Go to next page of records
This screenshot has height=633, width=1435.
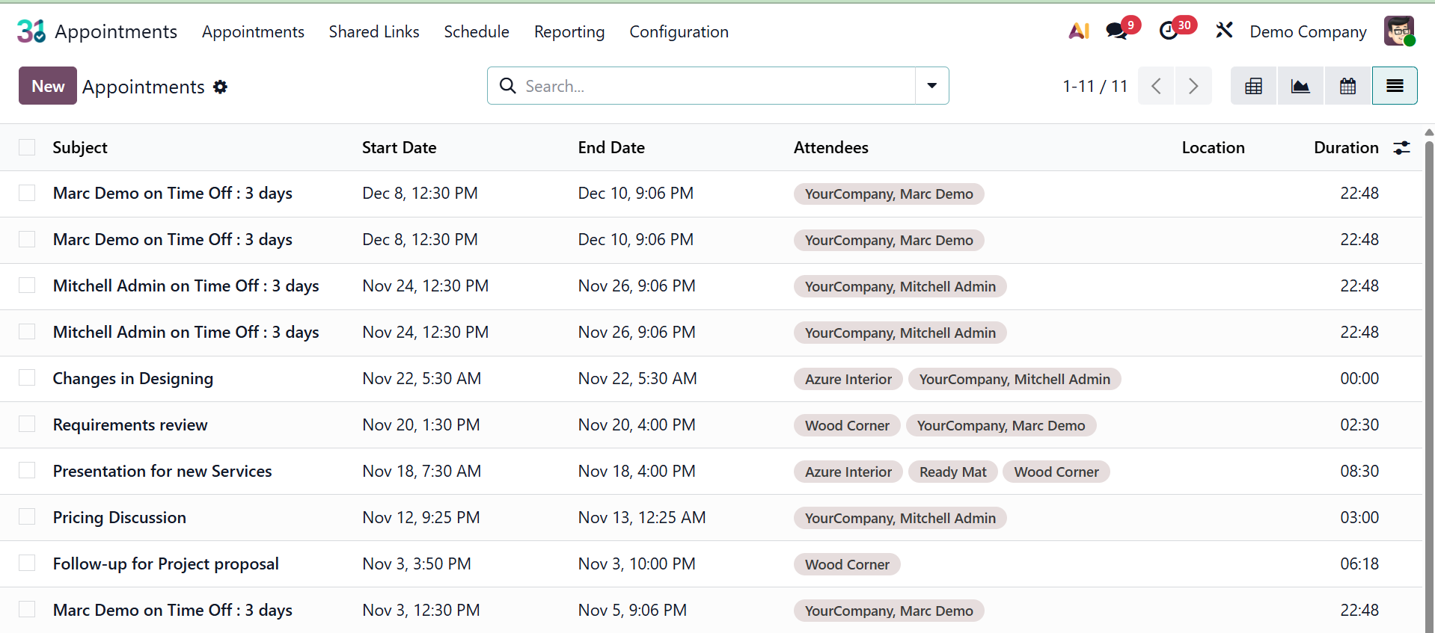click(1193, 86)
